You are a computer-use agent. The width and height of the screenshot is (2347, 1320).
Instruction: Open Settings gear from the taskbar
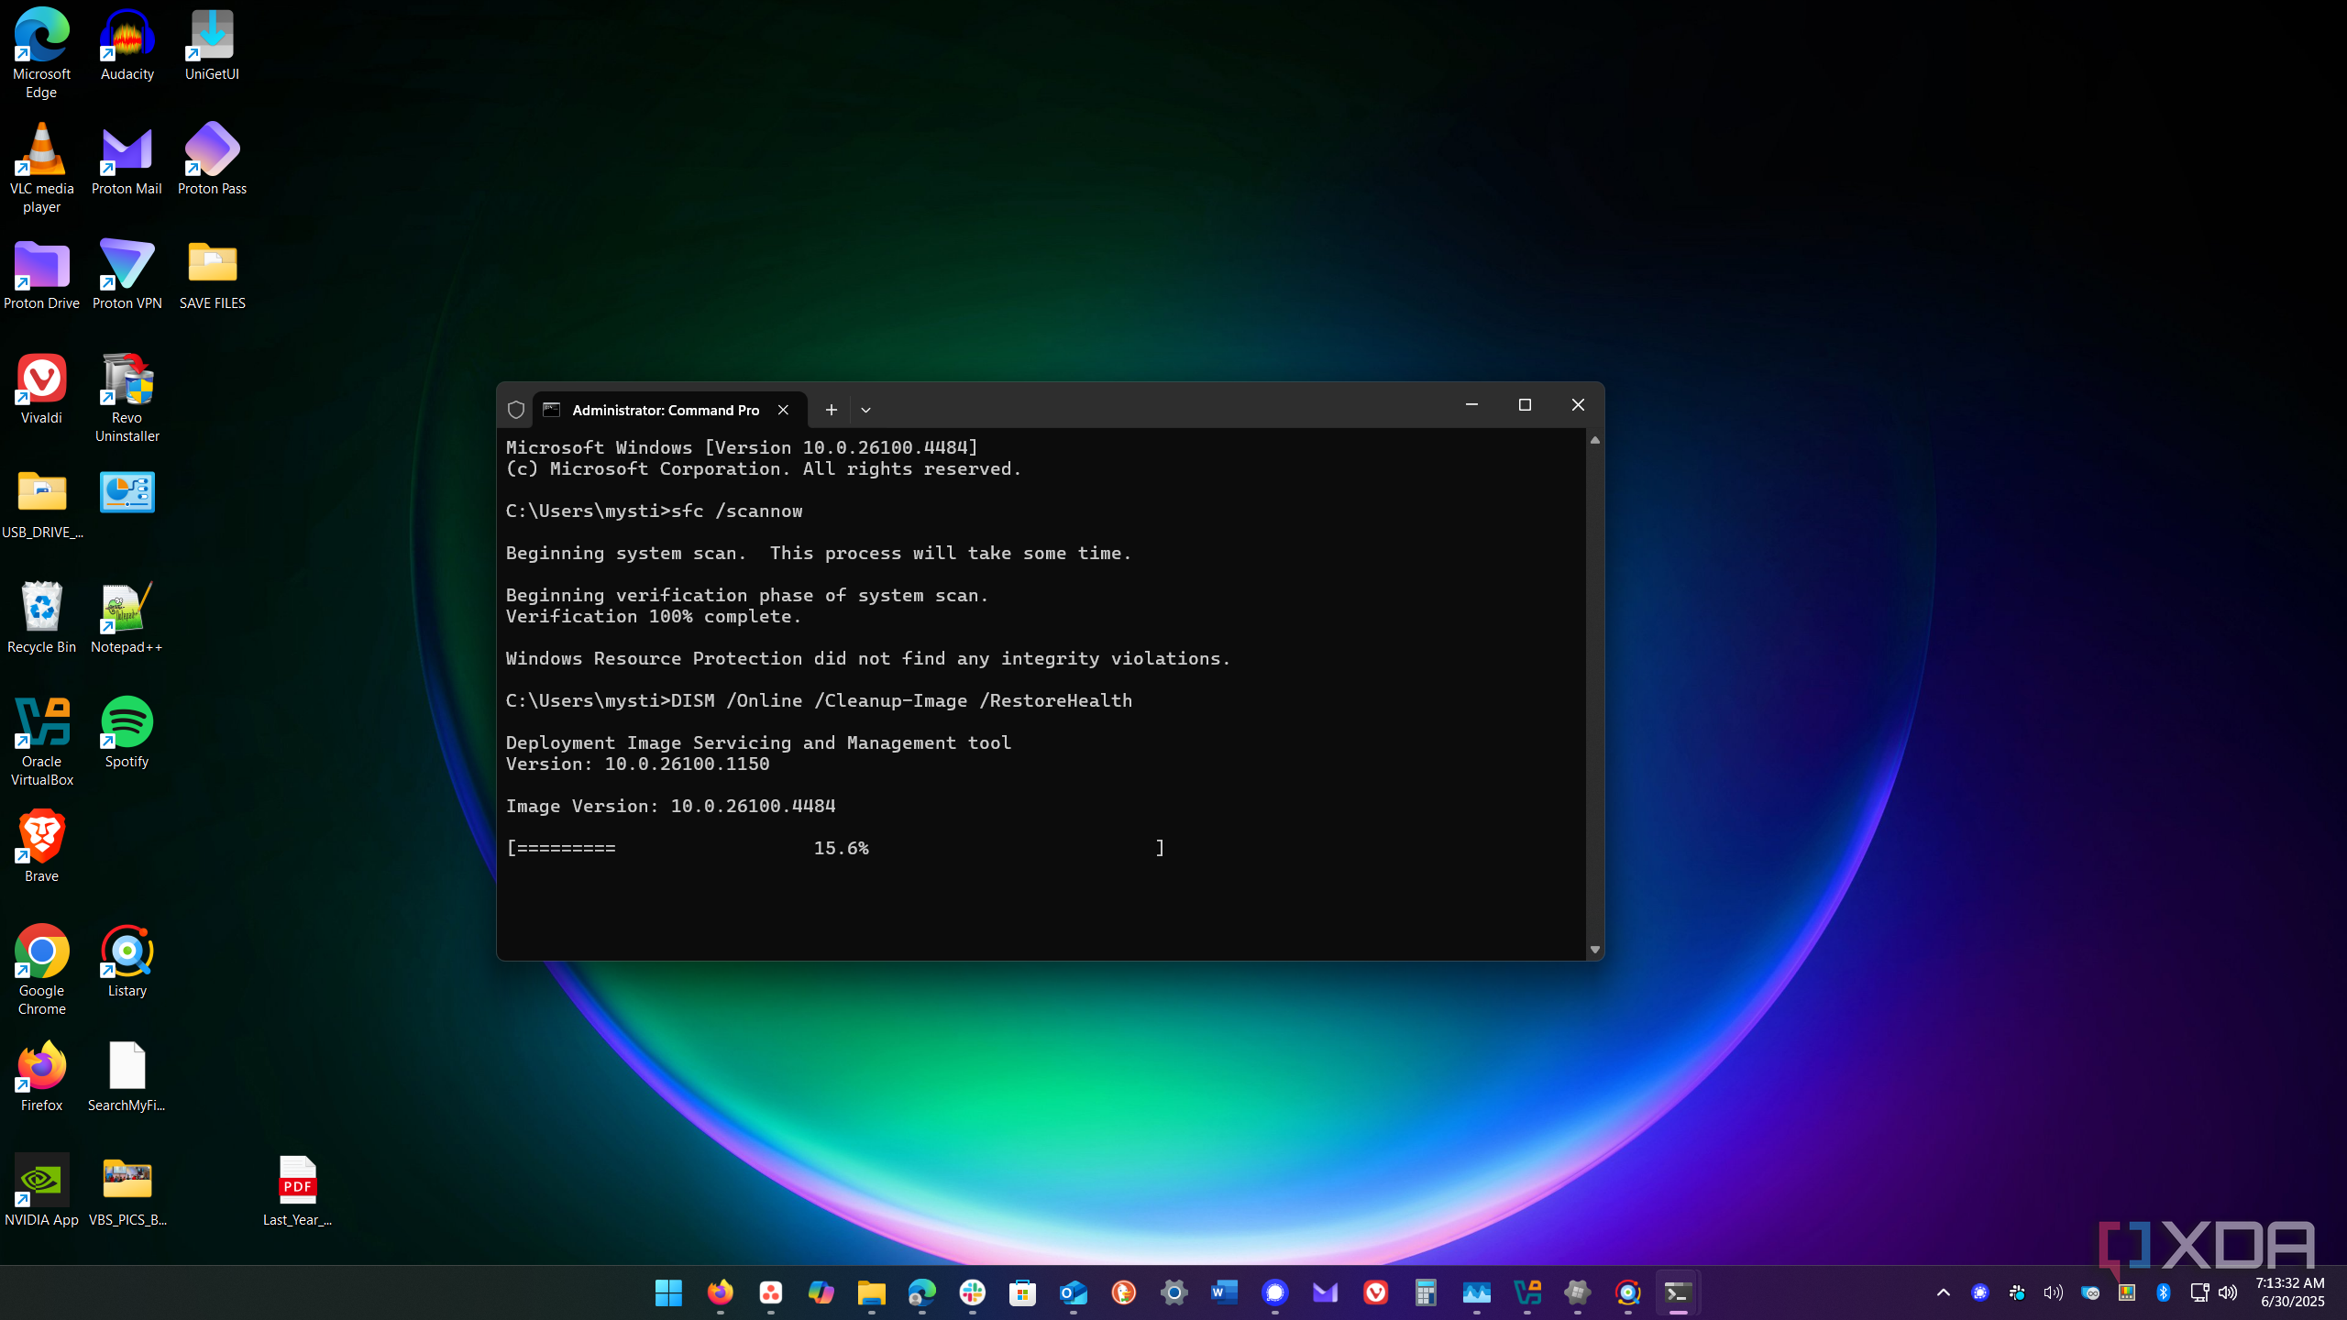[x=1173, y=1292]
